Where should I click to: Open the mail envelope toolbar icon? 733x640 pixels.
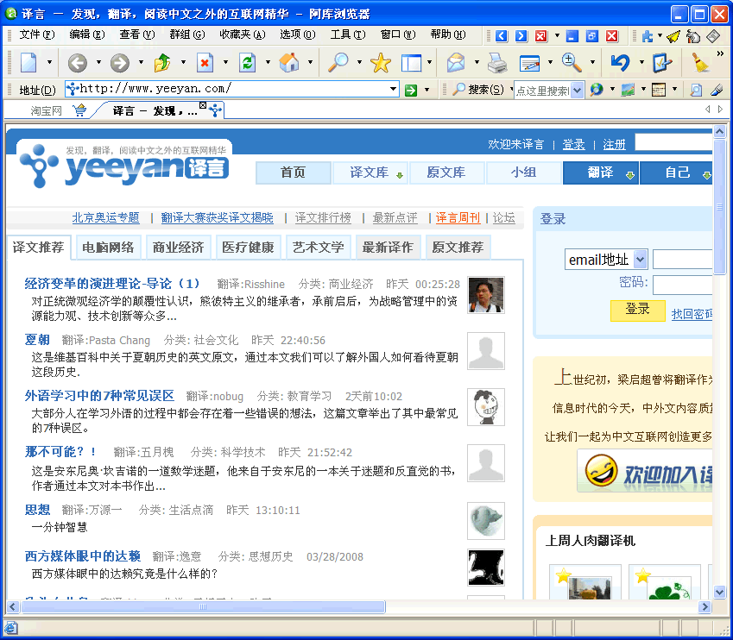[x=455, y=63]
